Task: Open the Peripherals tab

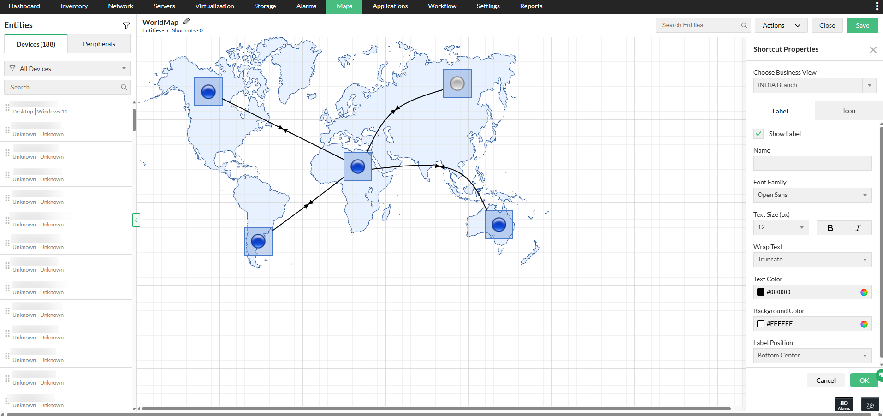Action: point(99,43)
